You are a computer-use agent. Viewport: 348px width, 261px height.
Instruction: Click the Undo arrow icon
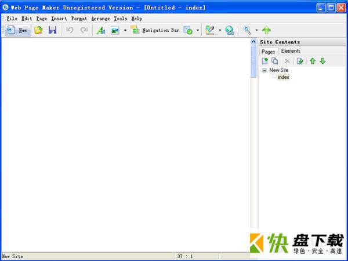70,30
